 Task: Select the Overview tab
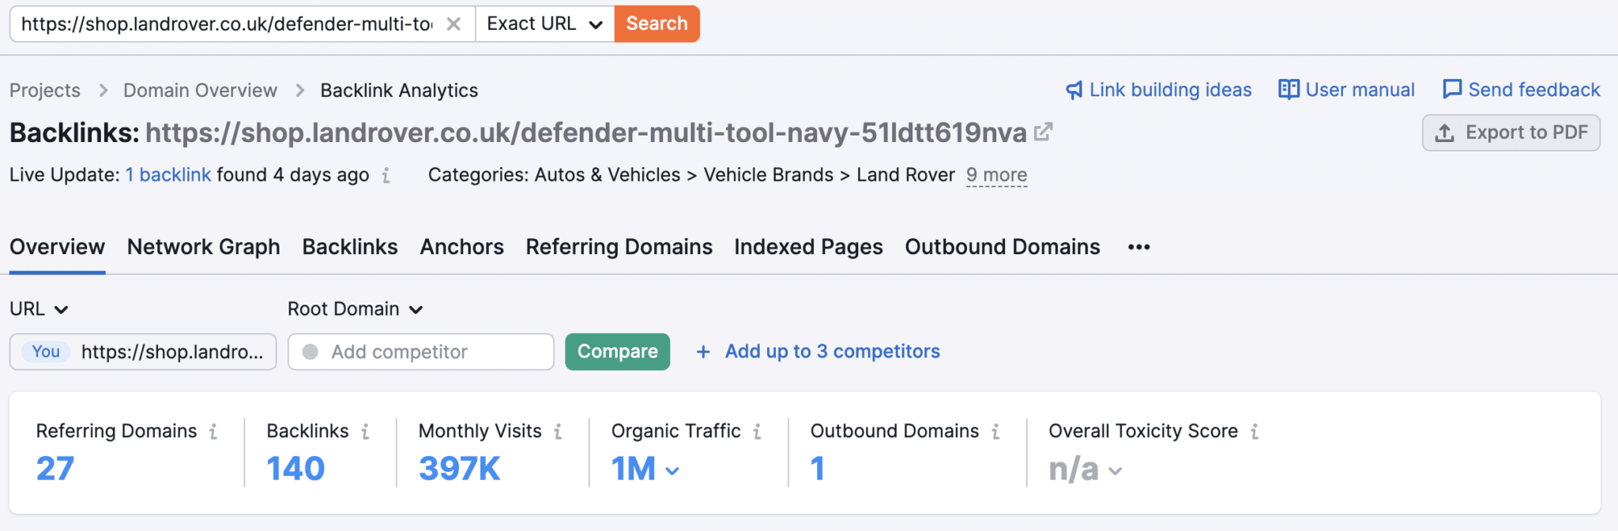57,247
